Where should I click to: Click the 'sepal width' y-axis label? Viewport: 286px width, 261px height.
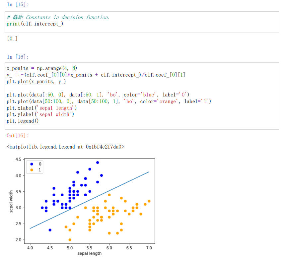pyautogui.click(x=11, y=201)
